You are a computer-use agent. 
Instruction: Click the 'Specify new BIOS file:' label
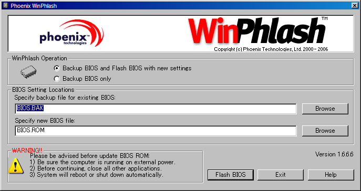tap(45, 121)
